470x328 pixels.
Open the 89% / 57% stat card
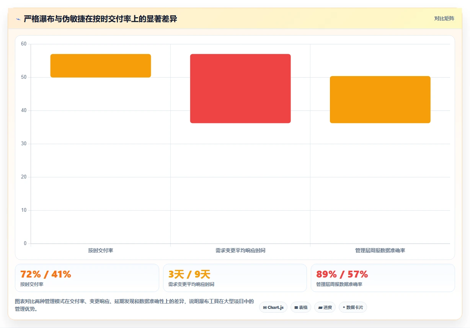[x=383, y=278]
